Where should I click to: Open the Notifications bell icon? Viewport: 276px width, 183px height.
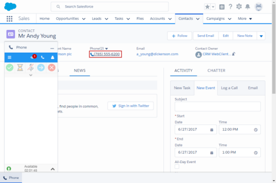coord(248,7)
